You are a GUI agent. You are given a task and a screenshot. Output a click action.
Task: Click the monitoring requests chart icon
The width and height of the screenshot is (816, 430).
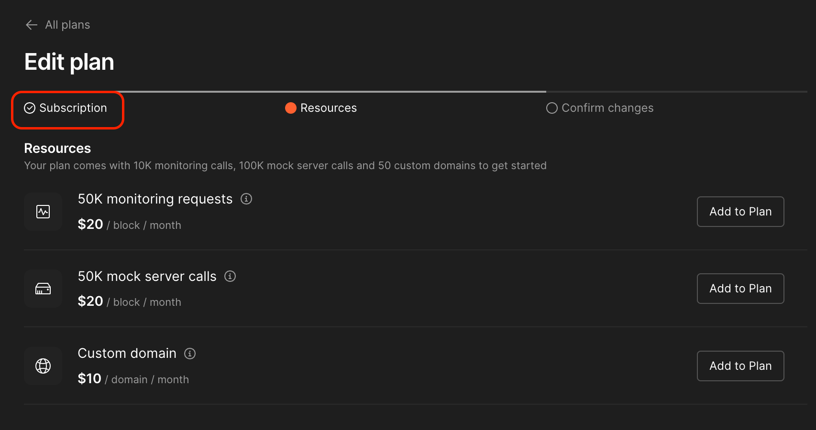(x=43, y=212)
